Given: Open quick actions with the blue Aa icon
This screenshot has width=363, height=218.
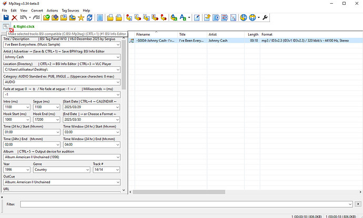Looking at the screenshot, I should [183, 17].
